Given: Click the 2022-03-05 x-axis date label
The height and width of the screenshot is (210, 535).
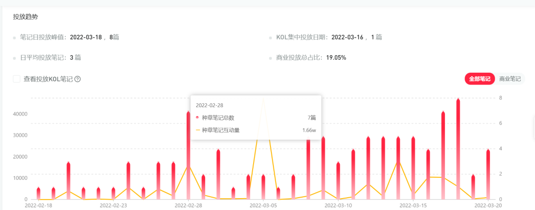Looking at the screenshot, I should (263, 205).
